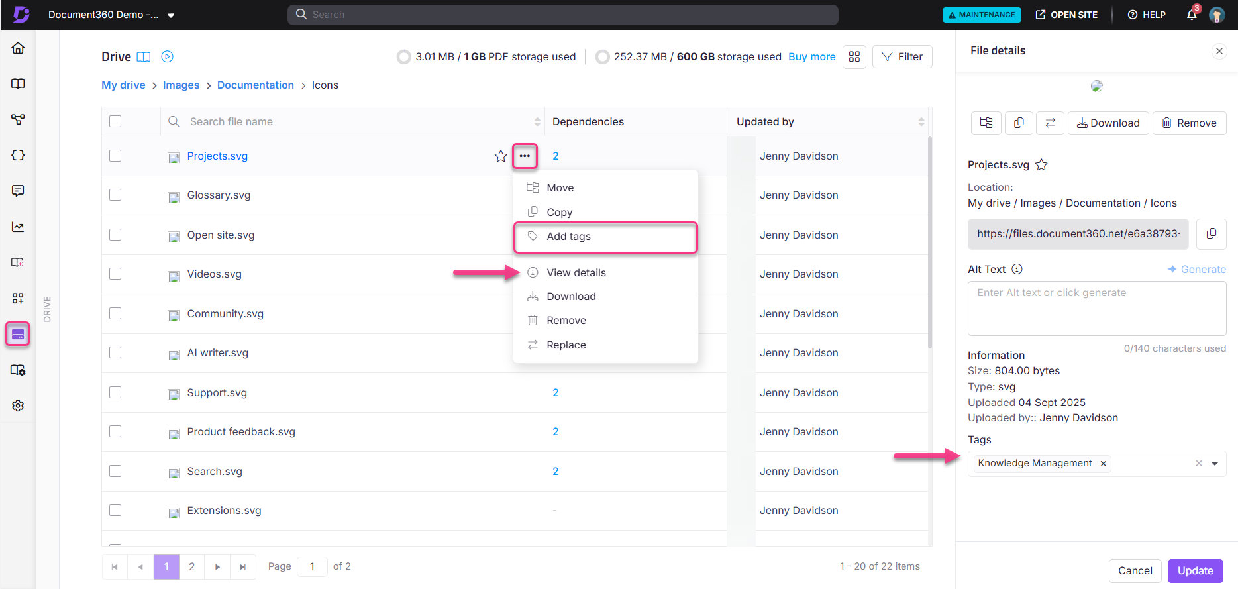Image resolution: width=1238 pixels, height=589 pixels.
Task: Click Download in the File details panel
Action: (x=1108, y=123)
